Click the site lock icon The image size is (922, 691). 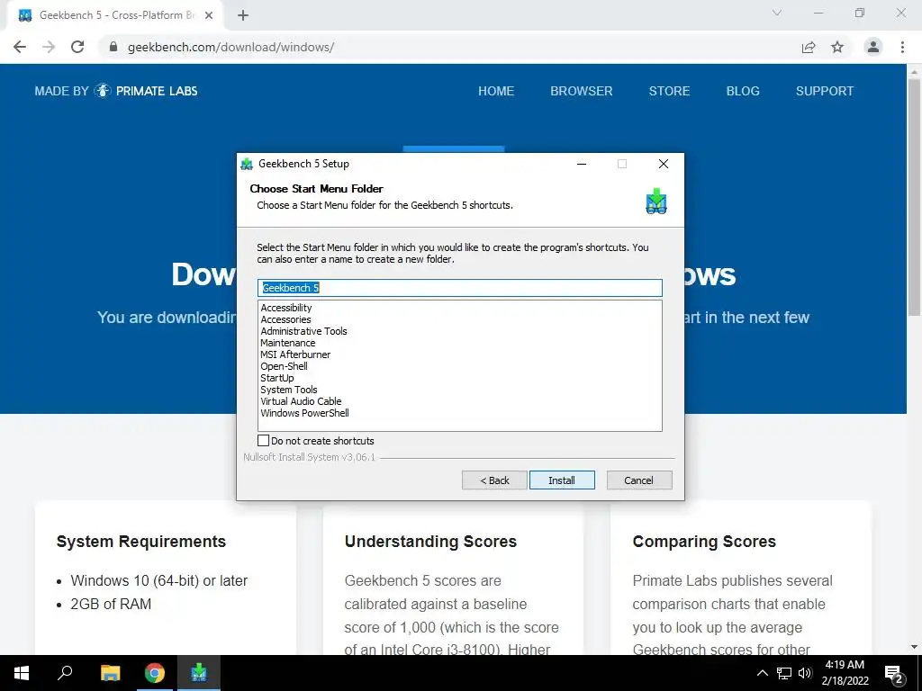(x=113, y=47)
